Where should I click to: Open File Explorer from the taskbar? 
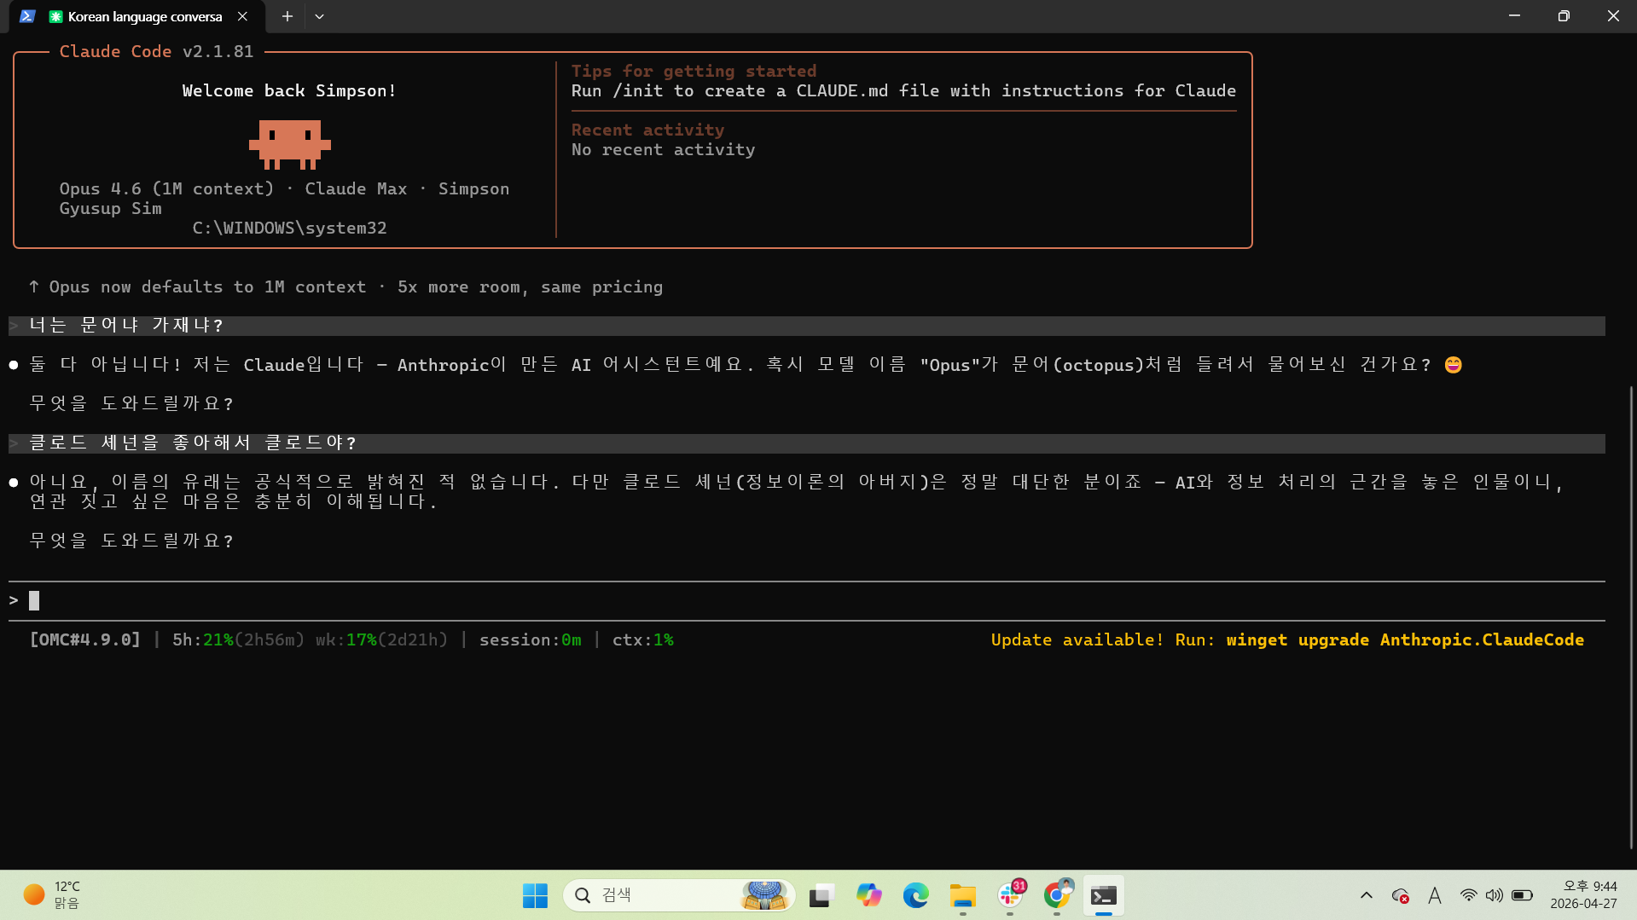point(962,895)
